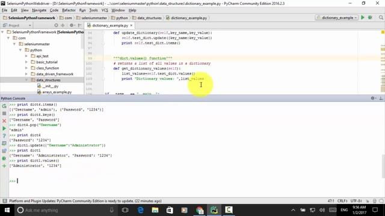Collapse all in the Project panel toolbar
This screenshot has width=385, height=216.
pos(63,25)
